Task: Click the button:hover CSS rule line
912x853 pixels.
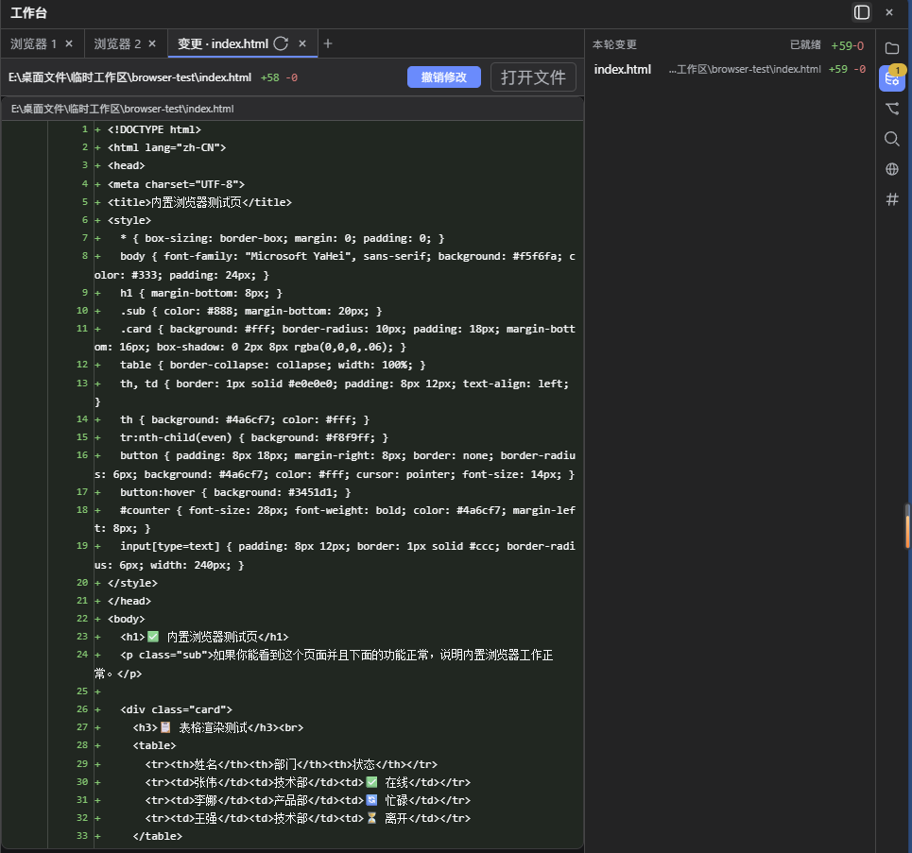Action: [x=235, y=492]
